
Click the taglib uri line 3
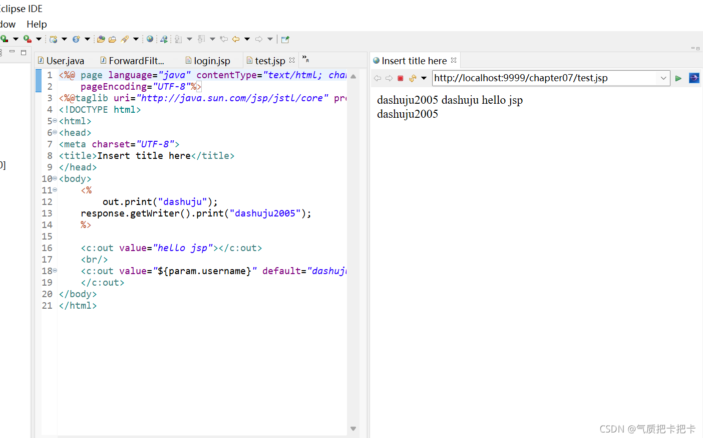[202, 98]
